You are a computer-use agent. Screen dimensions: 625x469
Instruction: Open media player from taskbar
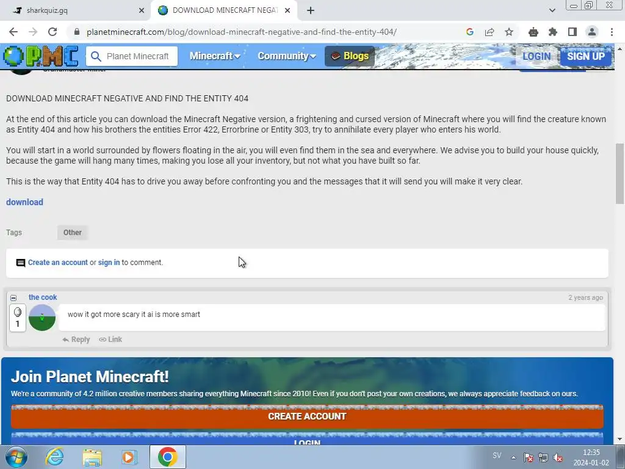129,457
